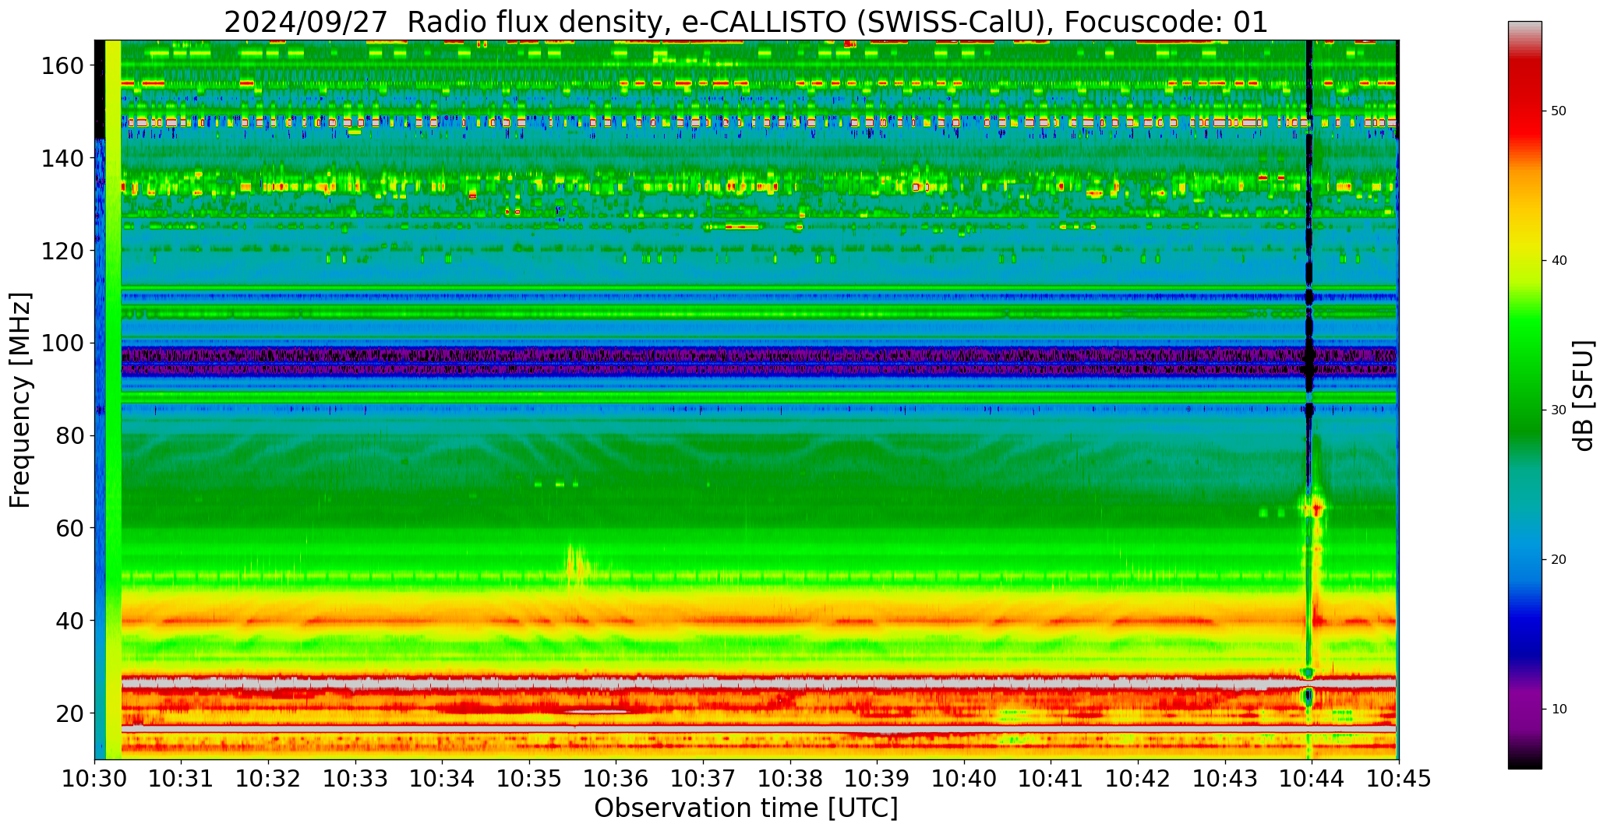Click the 10:32 time tick label
Screen dimensions: 1607x831
(x=268, y=779)
